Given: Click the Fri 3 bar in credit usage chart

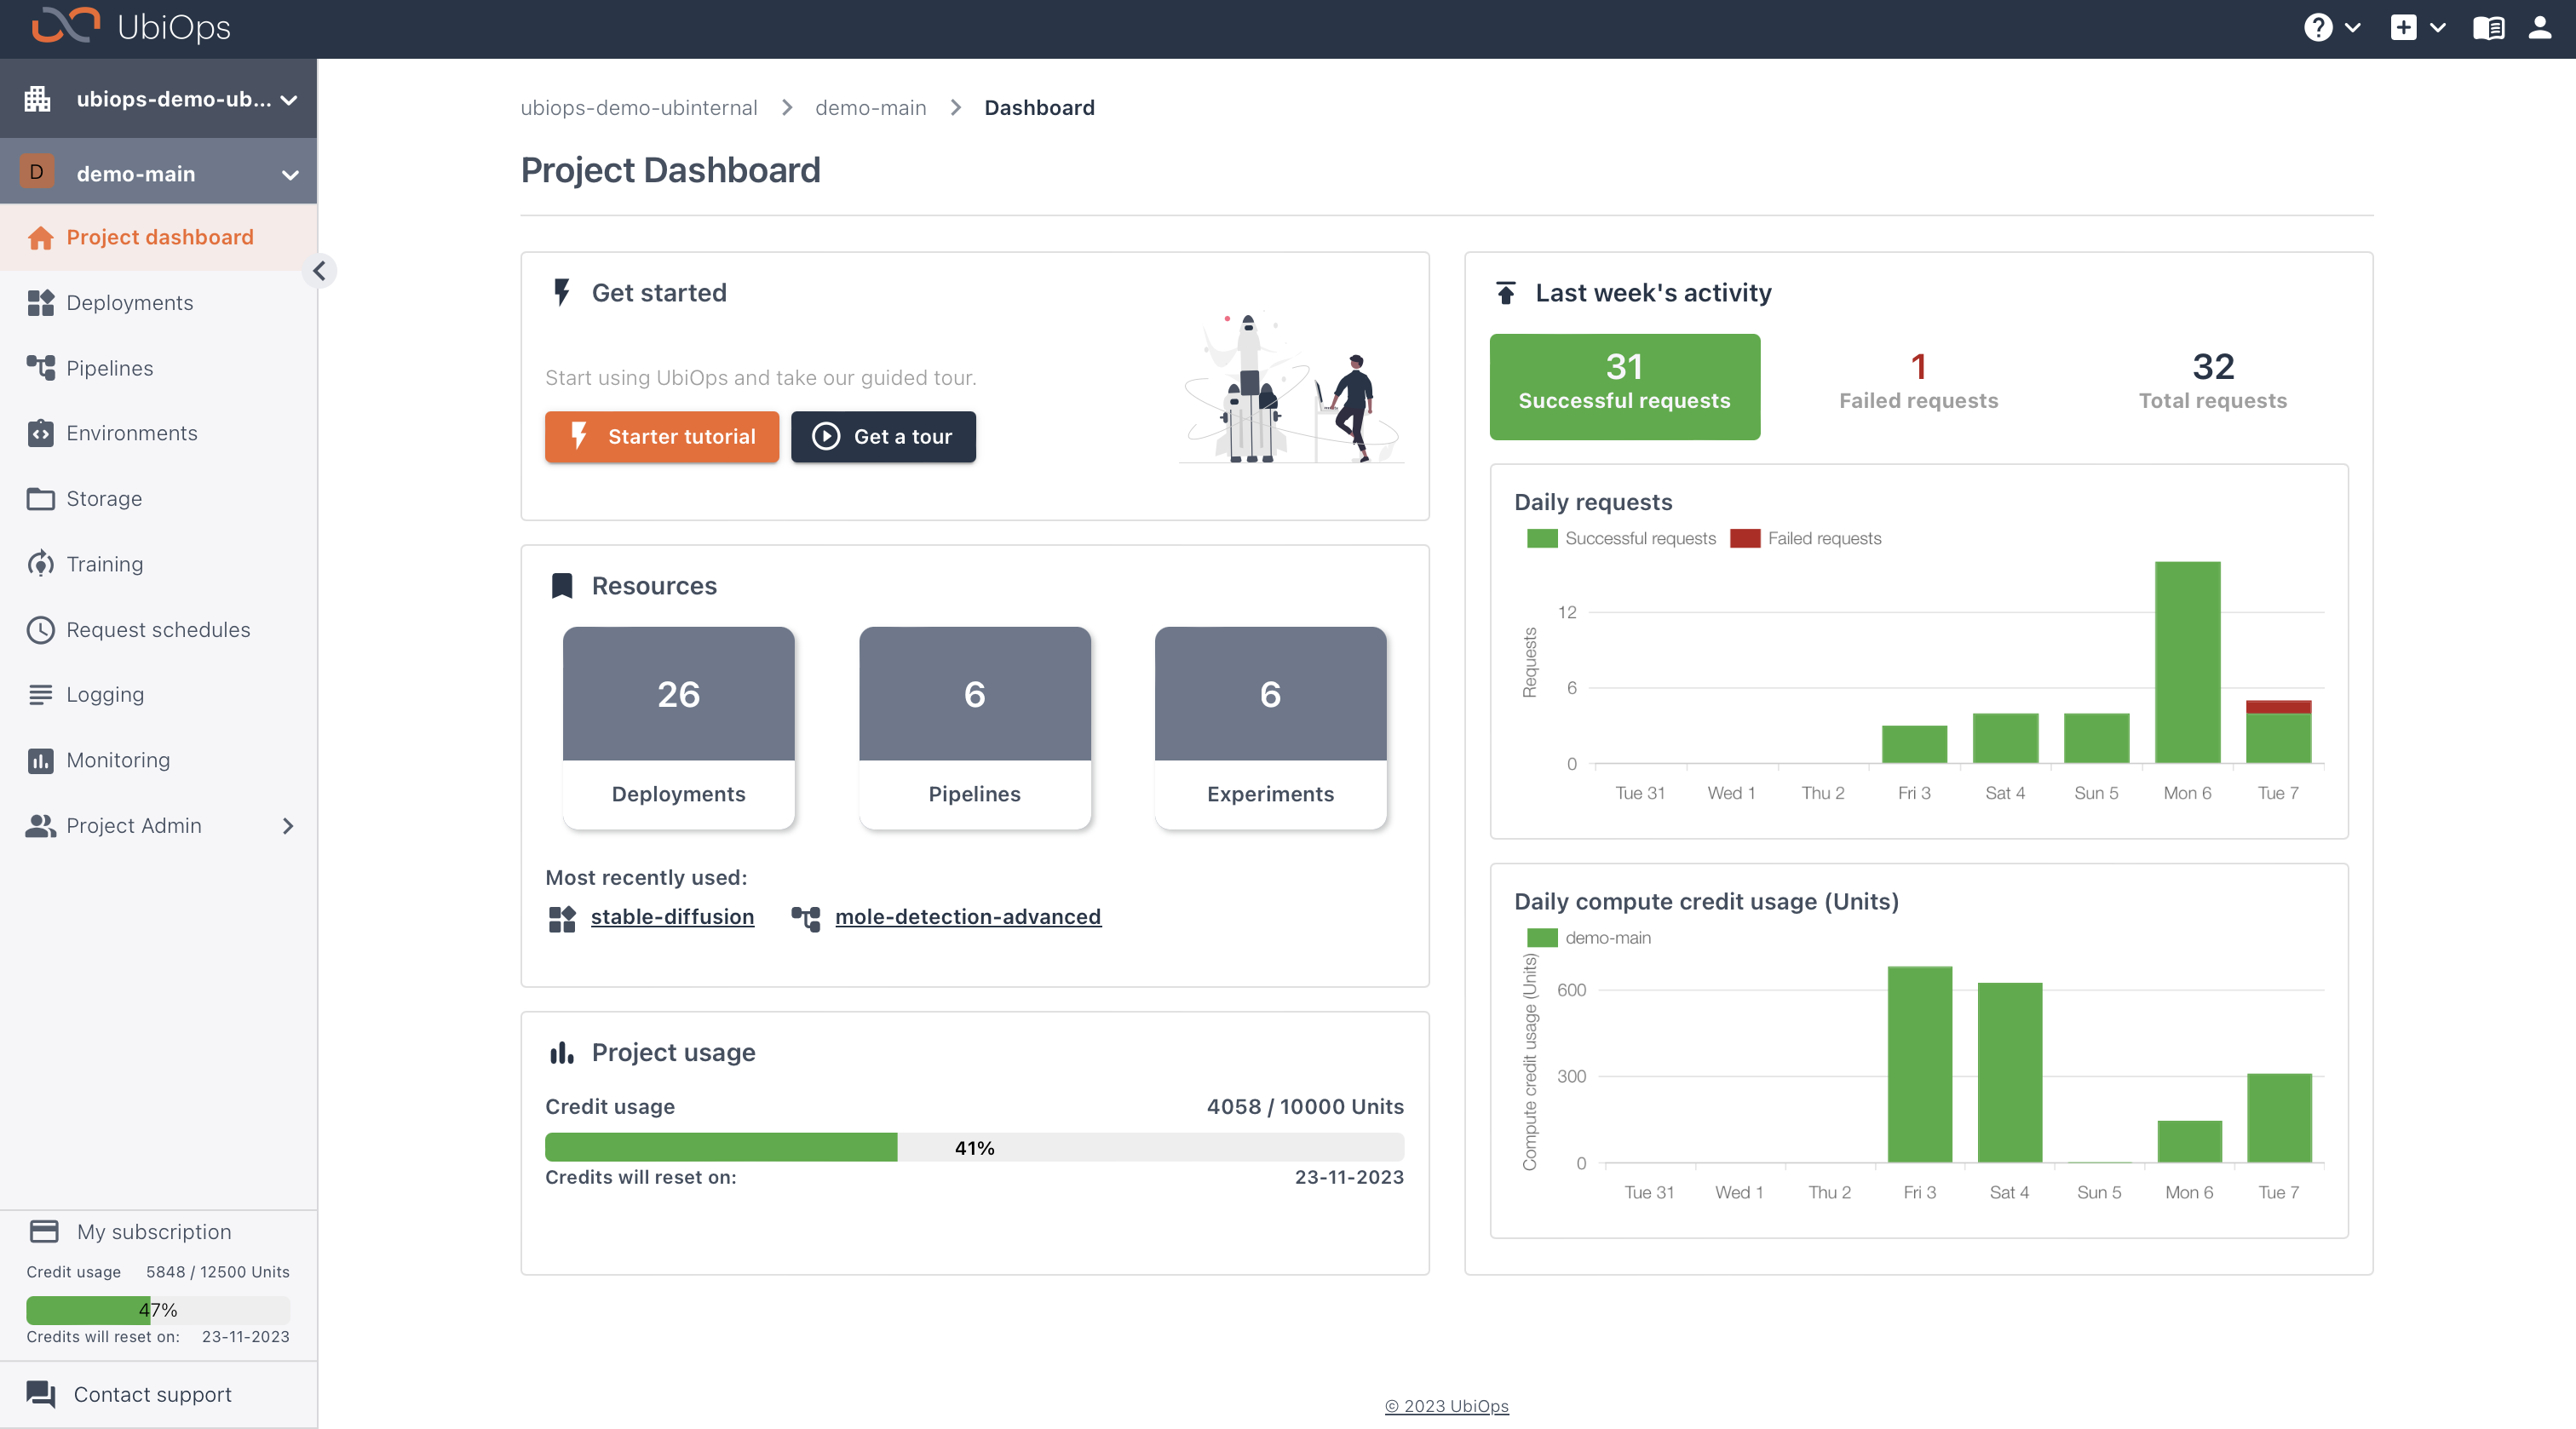Looking at the screenshot, I should coord(1919,1064).
